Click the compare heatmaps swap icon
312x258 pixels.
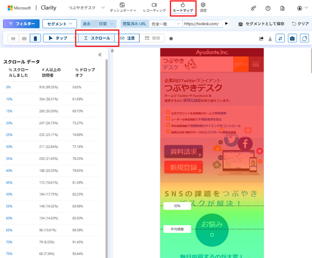280,38
